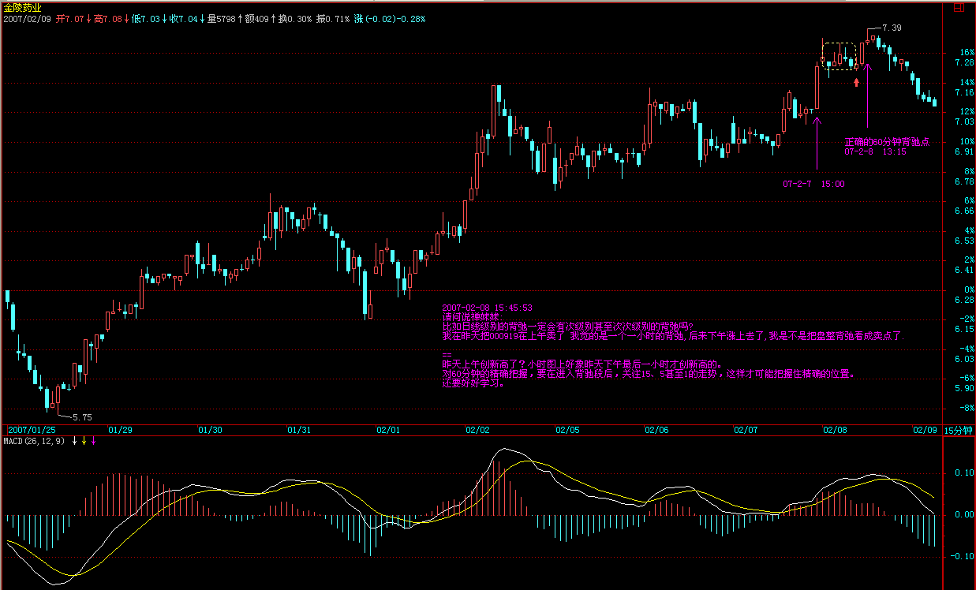Click the 金陵药业 stock name title
Image resolution: width=976 pixels, height=590 pixels.
(21, 6)
